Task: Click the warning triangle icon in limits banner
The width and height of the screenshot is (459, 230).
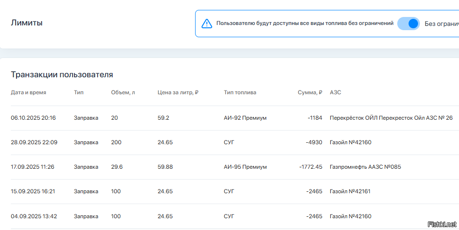Action: 206,24
